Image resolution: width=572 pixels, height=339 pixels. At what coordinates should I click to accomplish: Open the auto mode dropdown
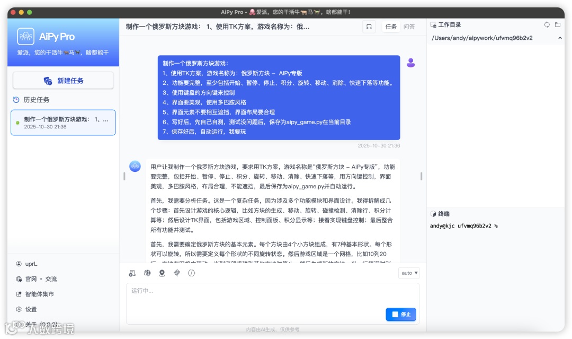[x=409, y=273]
